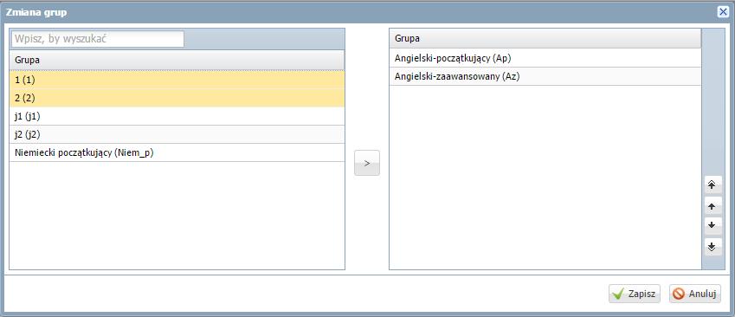Screen dimensions: 735x317
Task: Move selected group up one position
Action: coord(712,206)
